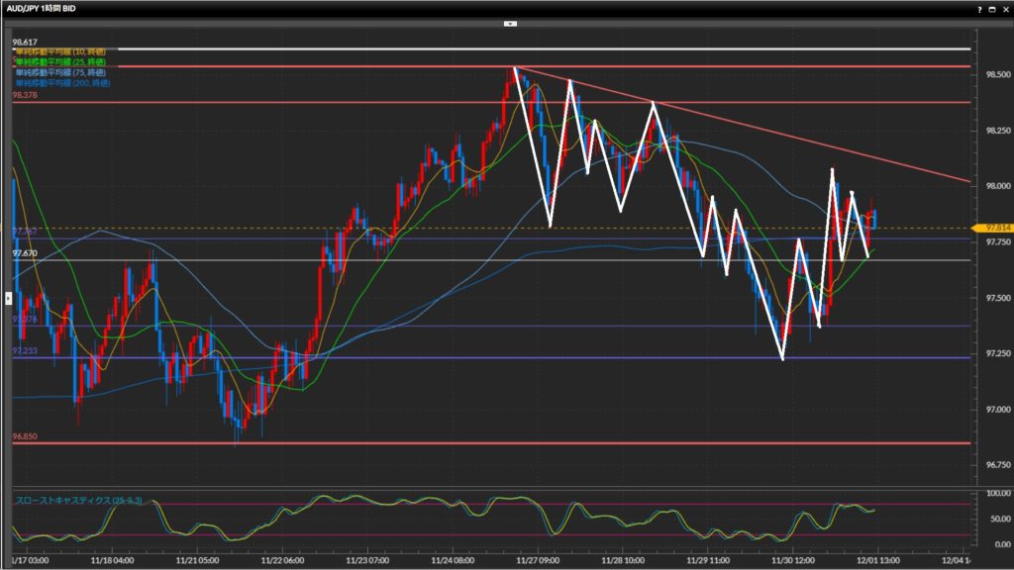Image resolution: width=1014 pixels, height=570 pixels.
Task: Click the 11/27 09:00 time axis label
Action: (537, 559)
